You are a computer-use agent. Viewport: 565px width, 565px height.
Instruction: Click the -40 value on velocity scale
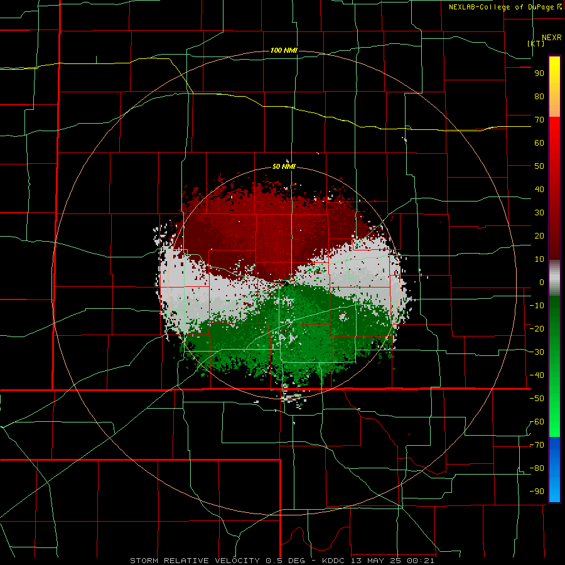[537, 375]
